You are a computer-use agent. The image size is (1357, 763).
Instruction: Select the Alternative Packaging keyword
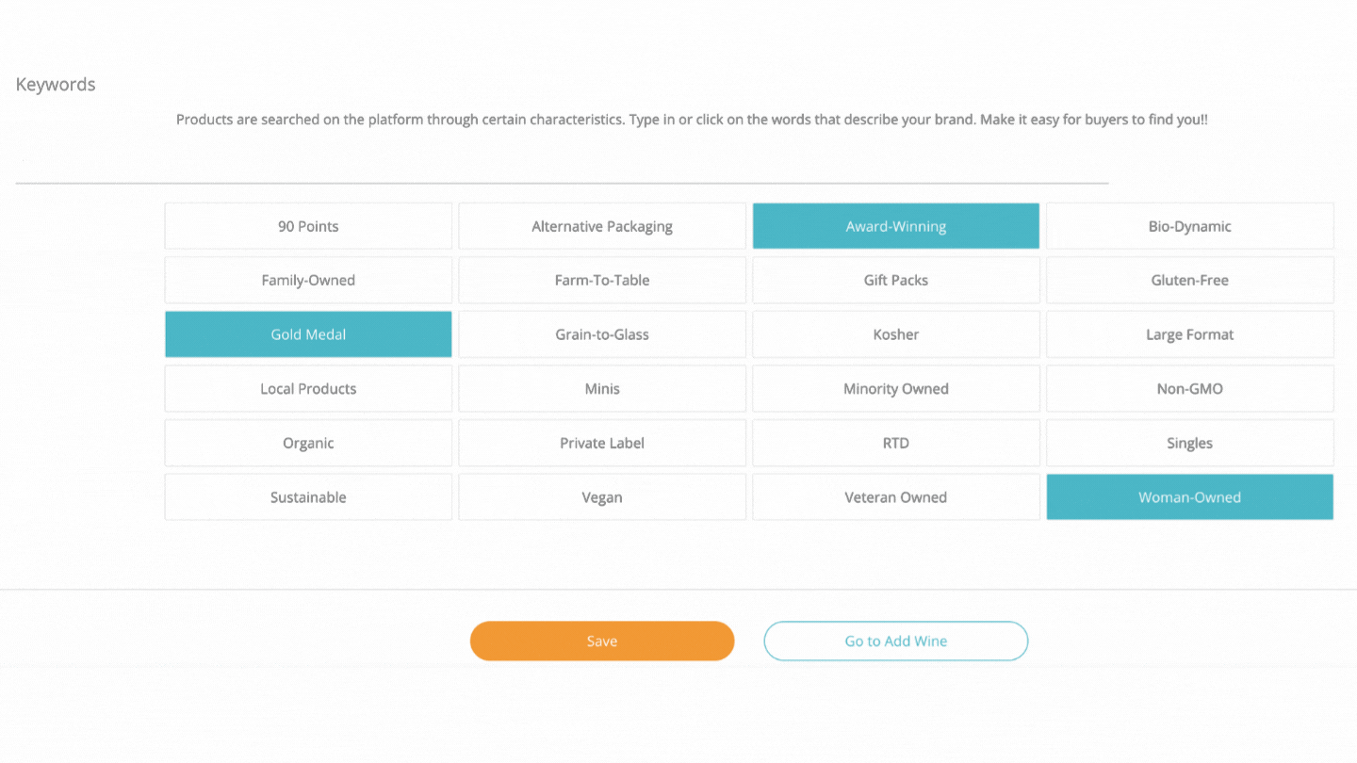click(602, 226)
